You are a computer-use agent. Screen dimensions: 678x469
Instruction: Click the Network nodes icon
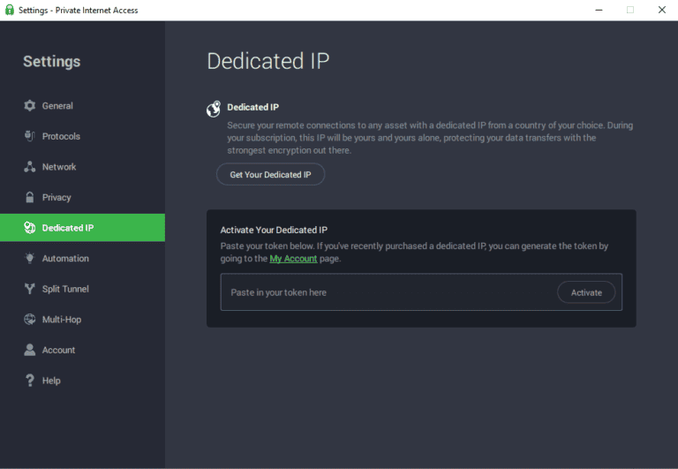[29, 167]
